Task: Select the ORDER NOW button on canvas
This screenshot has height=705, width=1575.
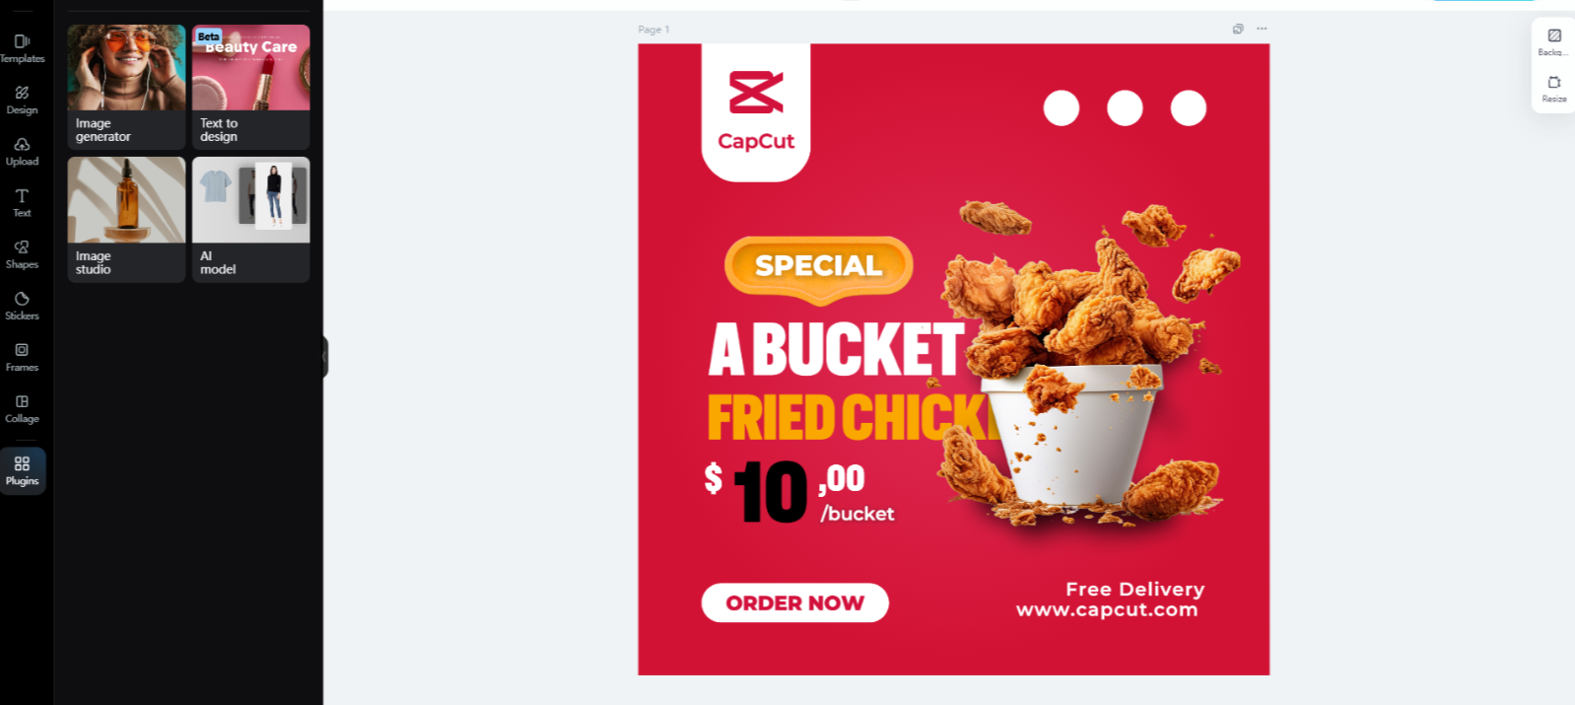Action: [x=794, y=602]
